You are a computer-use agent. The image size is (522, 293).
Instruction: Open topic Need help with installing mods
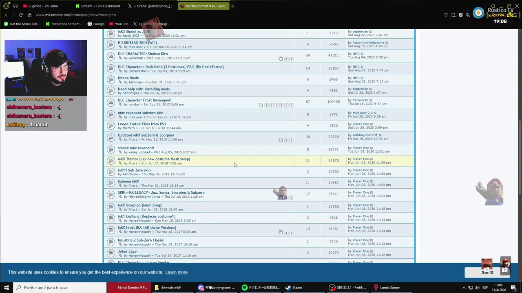[x=144, y=89]
